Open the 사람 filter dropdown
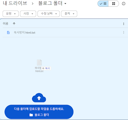128x120 pixels. click(x=28, y=14)
